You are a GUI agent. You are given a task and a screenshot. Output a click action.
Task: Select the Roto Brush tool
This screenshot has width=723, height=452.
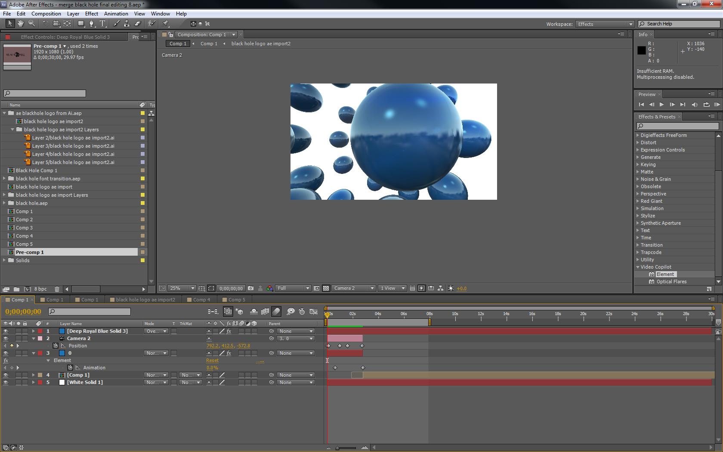[151, 23]
